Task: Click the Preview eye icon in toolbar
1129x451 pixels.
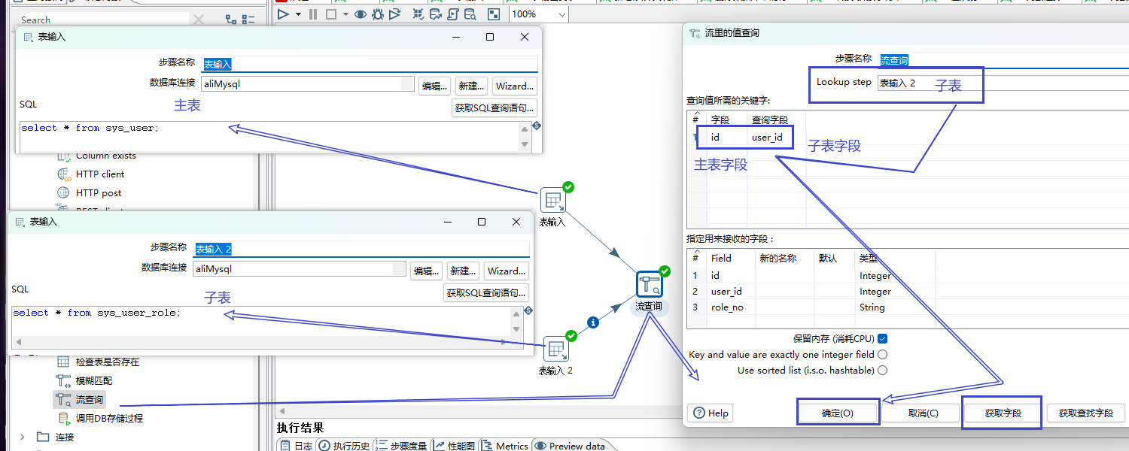Action: (361, 14)
